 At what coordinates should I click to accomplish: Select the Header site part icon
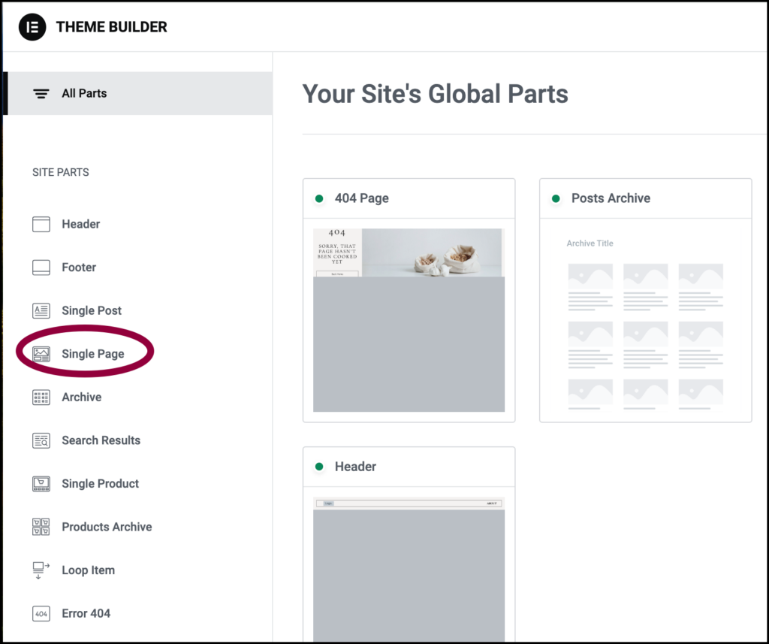tap(41, 224)
